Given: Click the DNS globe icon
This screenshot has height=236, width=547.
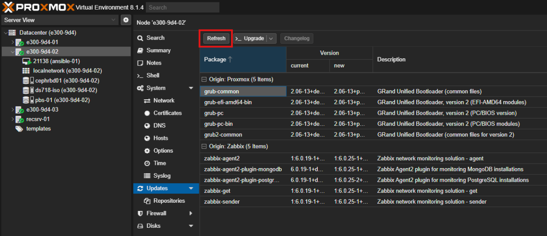Looking at the screenshot, I should coord(147,126).
